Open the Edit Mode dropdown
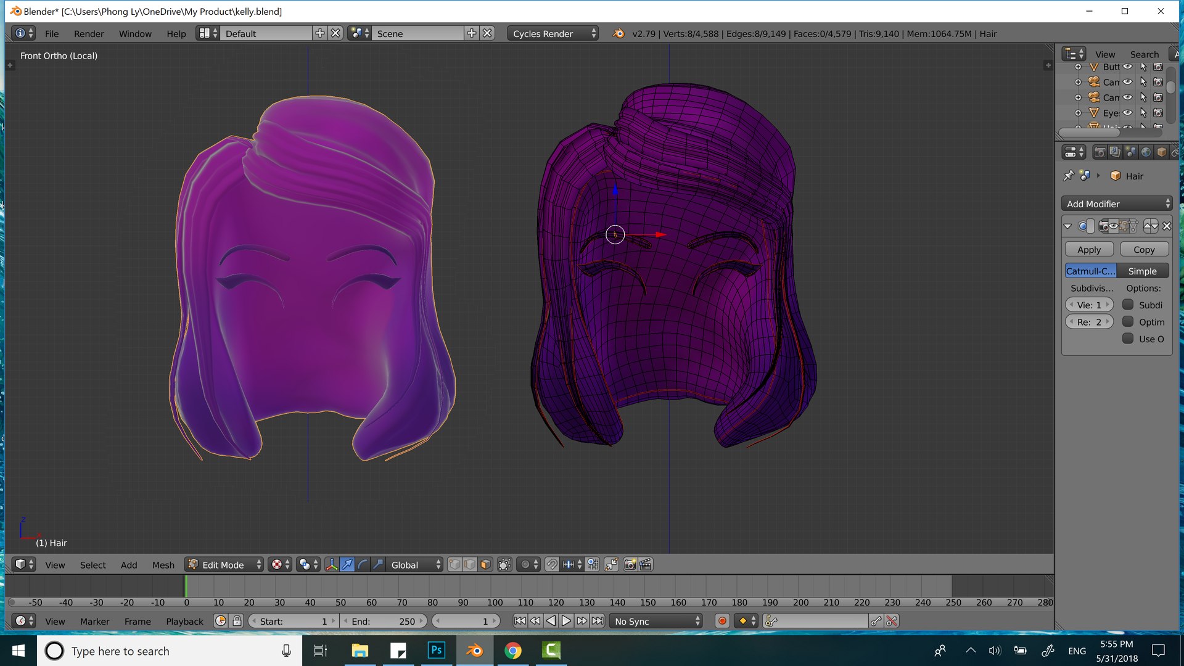Screen dimensions: 1184x666 [x=224, y=565]
